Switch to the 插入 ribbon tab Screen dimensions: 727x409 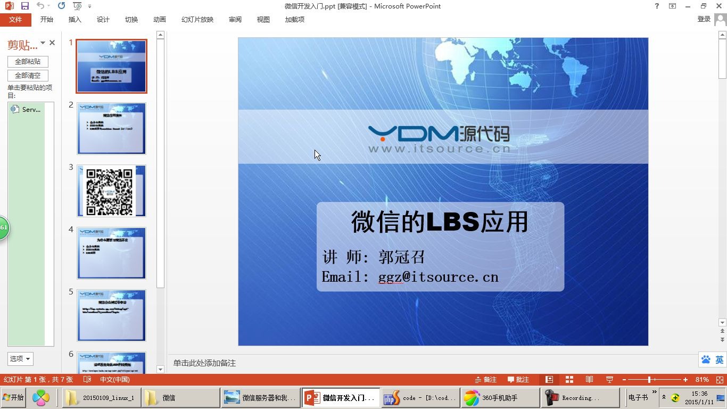coord(75,19)
